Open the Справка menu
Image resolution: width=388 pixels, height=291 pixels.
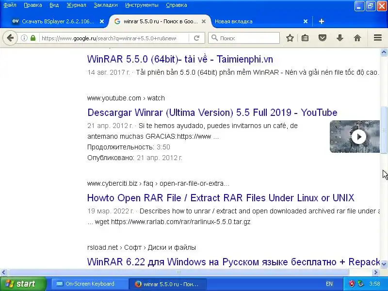[x=177, y=5]
